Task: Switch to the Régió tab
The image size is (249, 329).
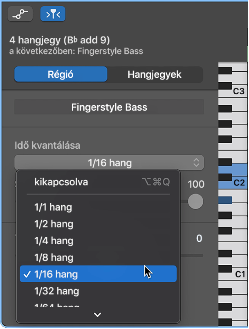Action: coord(61,75)
